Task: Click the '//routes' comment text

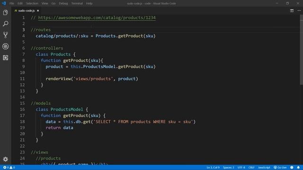Action: [41, 30]
